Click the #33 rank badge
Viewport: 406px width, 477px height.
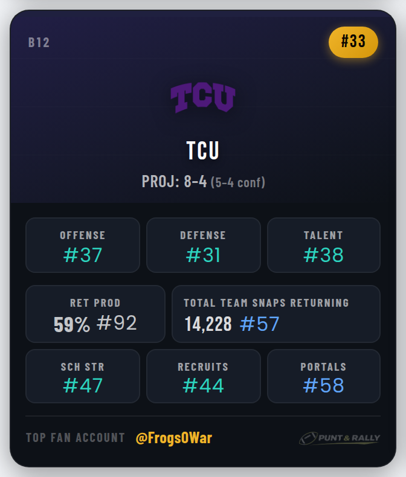click(x=353, y=42)
